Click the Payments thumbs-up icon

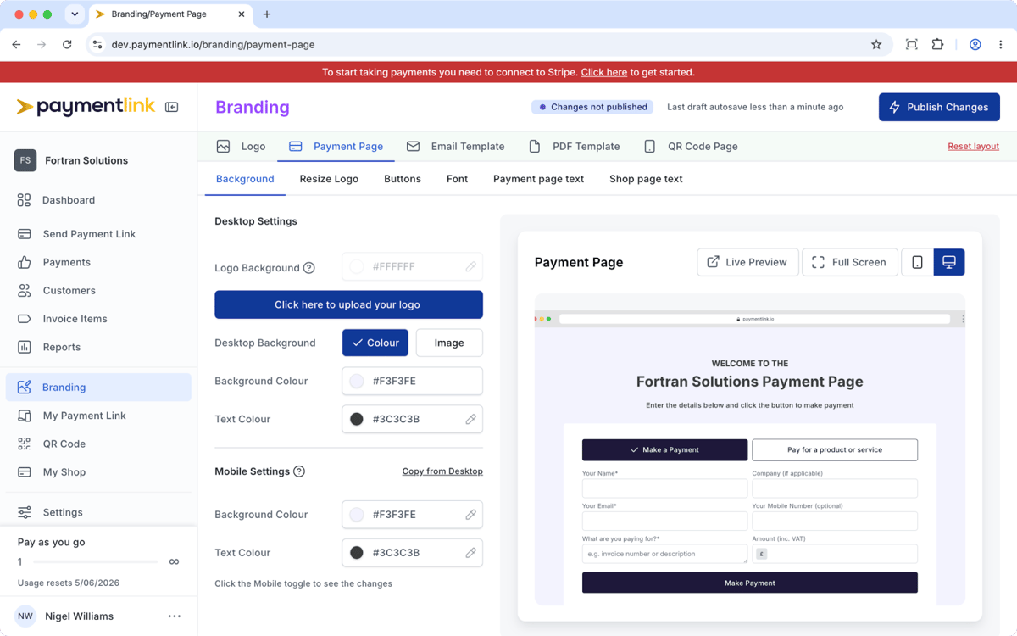coord(25,262)
